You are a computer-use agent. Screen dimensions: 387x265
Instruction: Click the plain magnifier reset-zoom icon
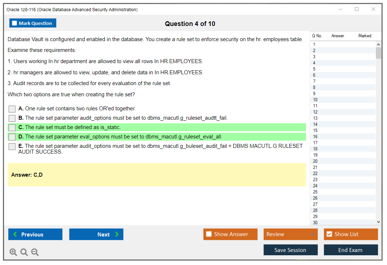click(x=24, y=252)
